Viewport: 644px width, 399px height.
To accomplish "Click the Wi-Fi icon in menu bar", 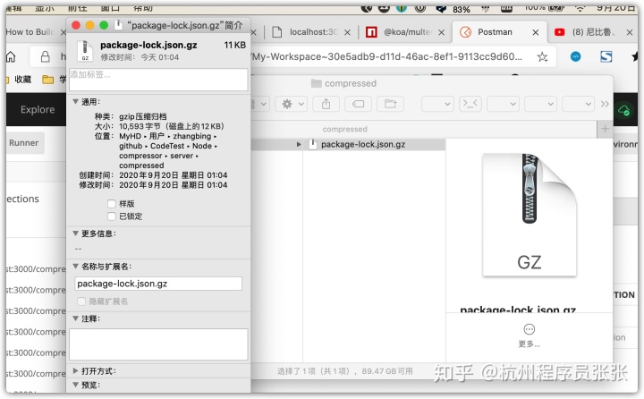I will [580, 9].
